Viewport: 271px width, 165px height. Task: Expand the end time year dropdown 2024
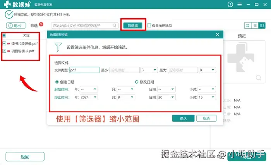coord(89,97)
